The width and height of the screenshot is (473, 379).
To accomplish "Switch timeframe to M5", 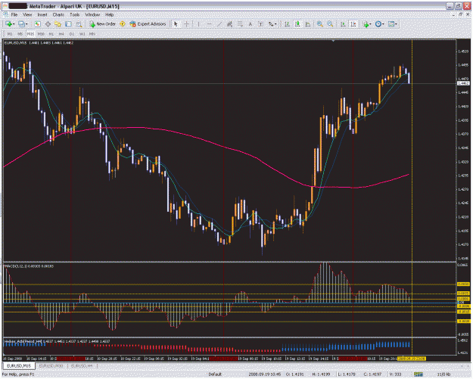I will tap(20, 34).
